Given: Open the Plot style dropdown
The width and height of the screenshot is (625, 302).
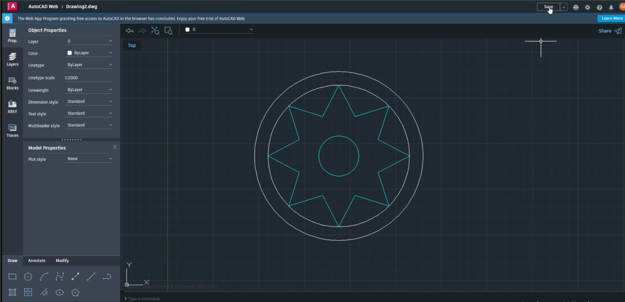Looking at the screenshot, I should click(89, 159).
